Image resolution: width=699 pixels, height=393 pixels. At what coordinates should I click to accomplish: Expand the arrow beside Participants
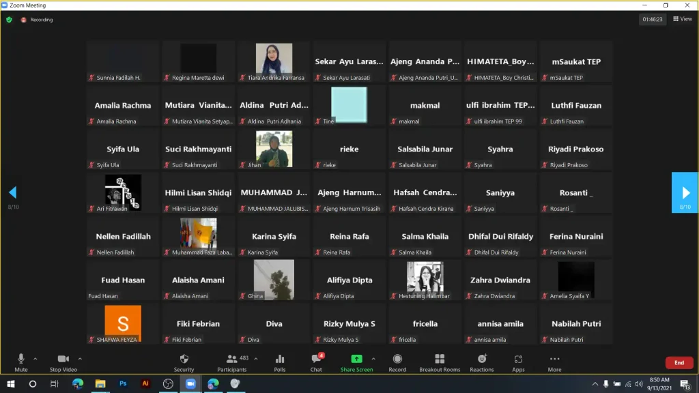pyautogui.click(x=256, y=359)
